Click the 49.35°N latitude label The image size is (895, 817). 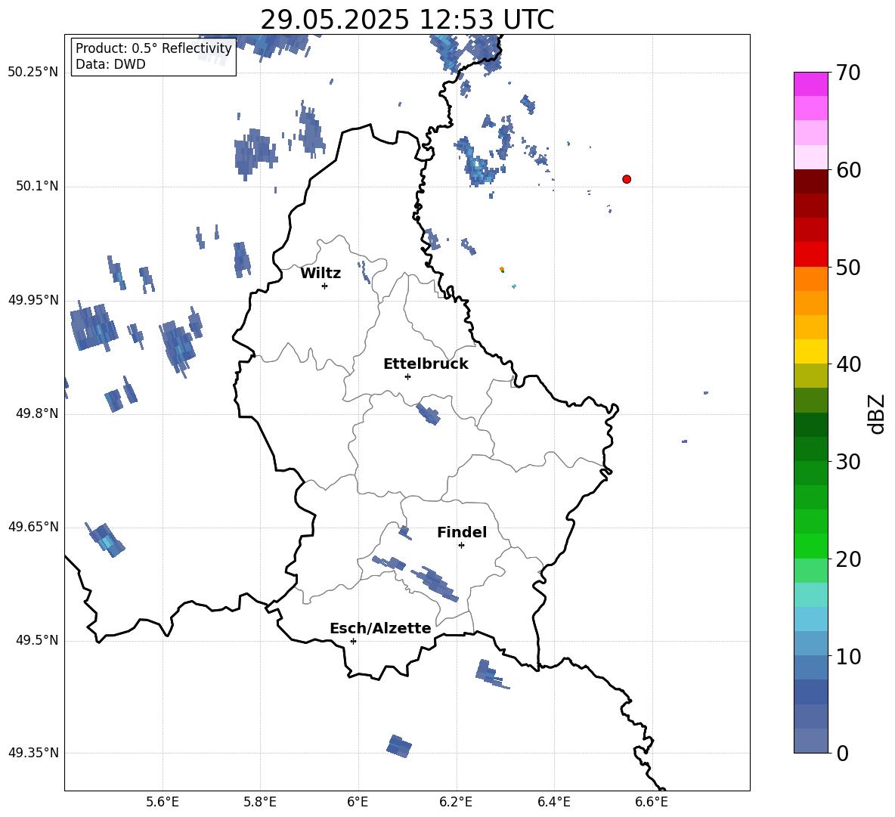[x=33, y=753]
